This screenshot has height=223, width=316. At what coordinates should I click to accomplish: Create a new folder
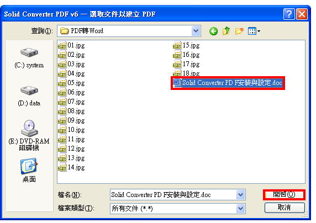click(239, 31)
